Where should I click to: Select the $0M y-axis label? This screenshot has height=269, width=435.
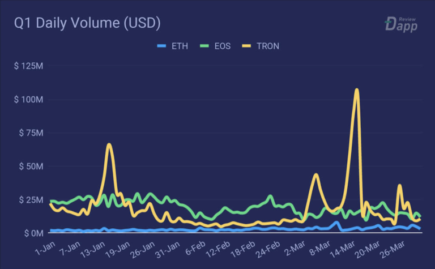pyautogui.click(x=32, y=233)
